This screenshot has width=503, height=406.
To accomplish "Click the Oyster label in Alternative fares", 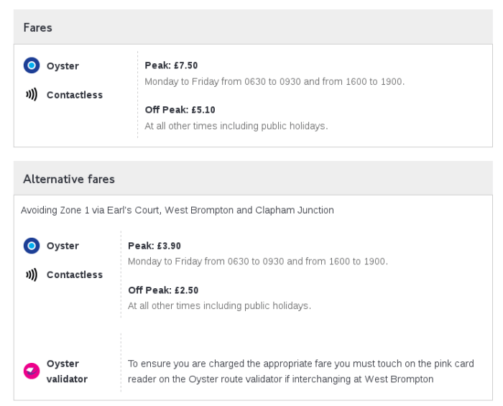I will (x=63, y=246).
